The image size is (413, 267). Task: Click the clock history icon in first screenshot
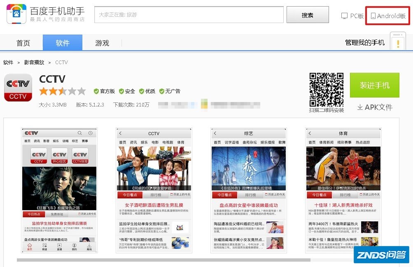(90, 133)
